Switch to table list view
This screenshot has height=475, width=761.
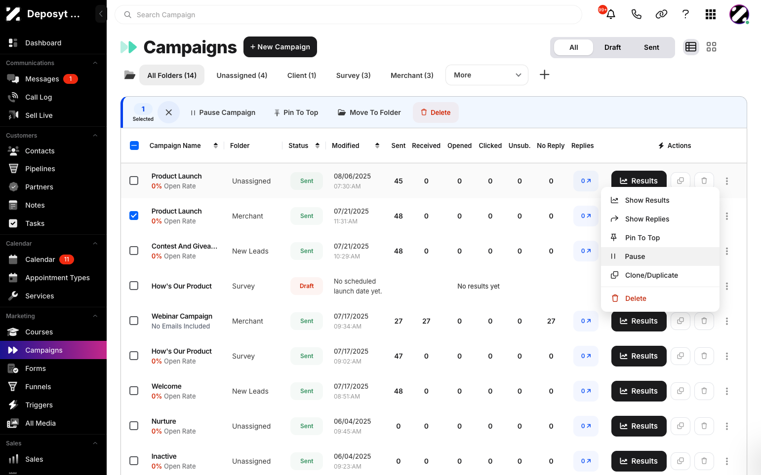(x=691, y=47)
